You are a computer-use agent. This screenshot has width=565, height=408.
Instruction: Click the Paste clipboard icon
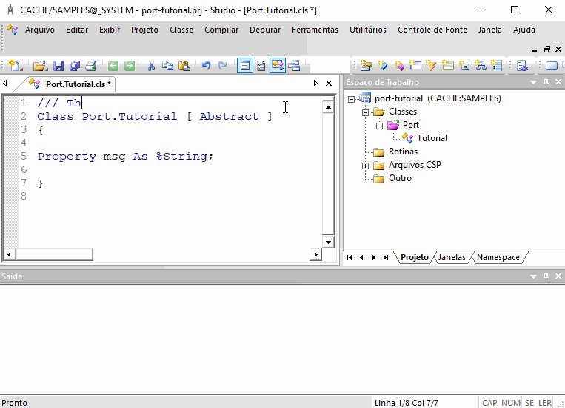tap(184, 66)
